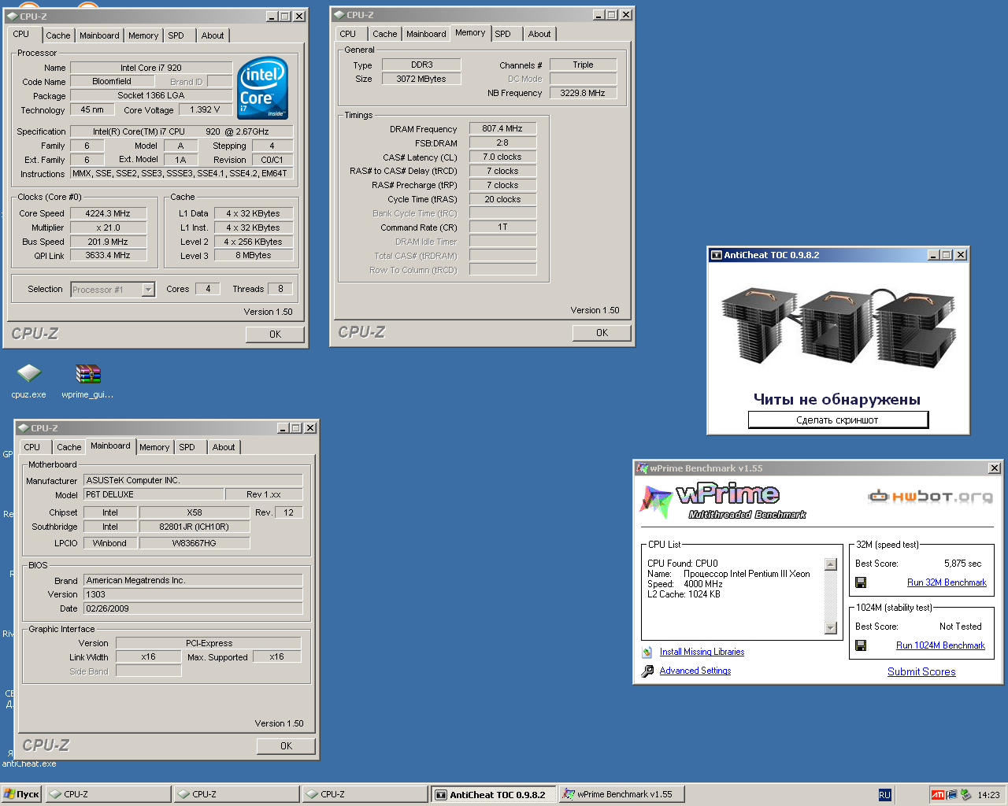Click Submit Scores link
The height and width of the screenshot is (806, 1008).
pos(921,671)
